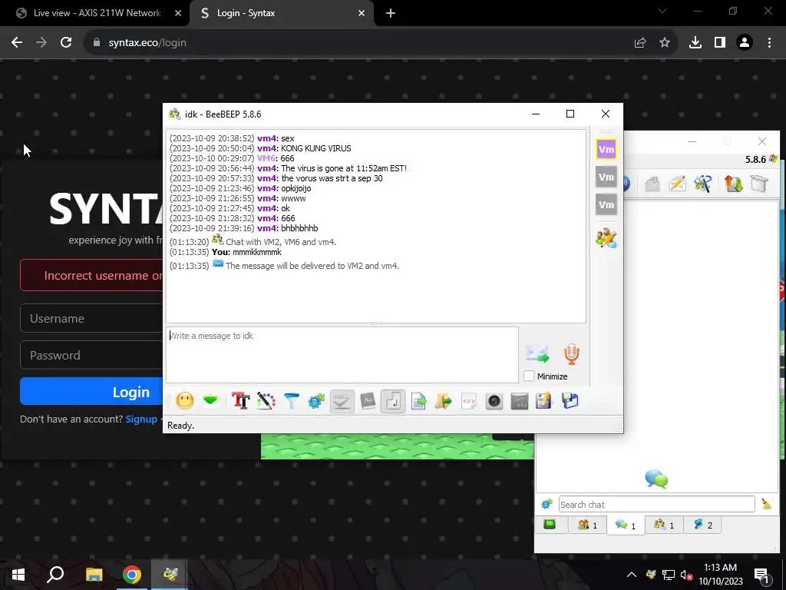Select the chat bubbles tab showing 1
Image resolution: width=786 pixels, height=590 pixels.
(626, 525)
